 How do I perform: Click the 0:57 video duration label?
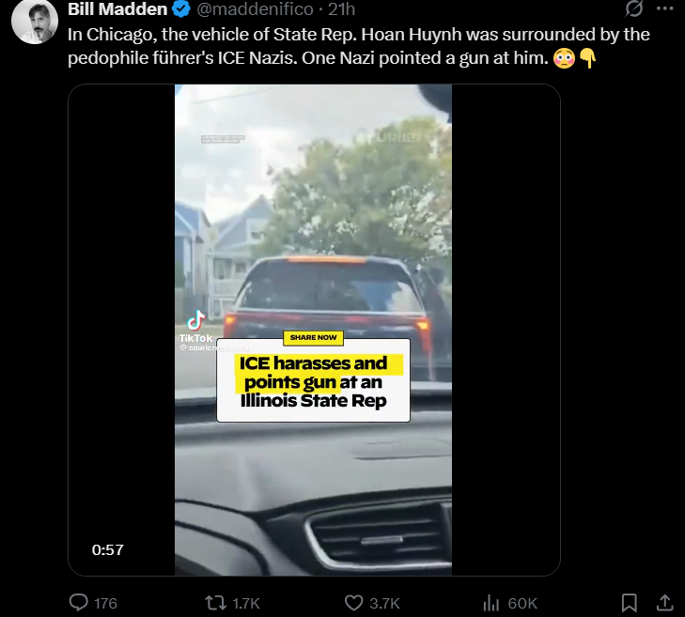coord(107,549)
